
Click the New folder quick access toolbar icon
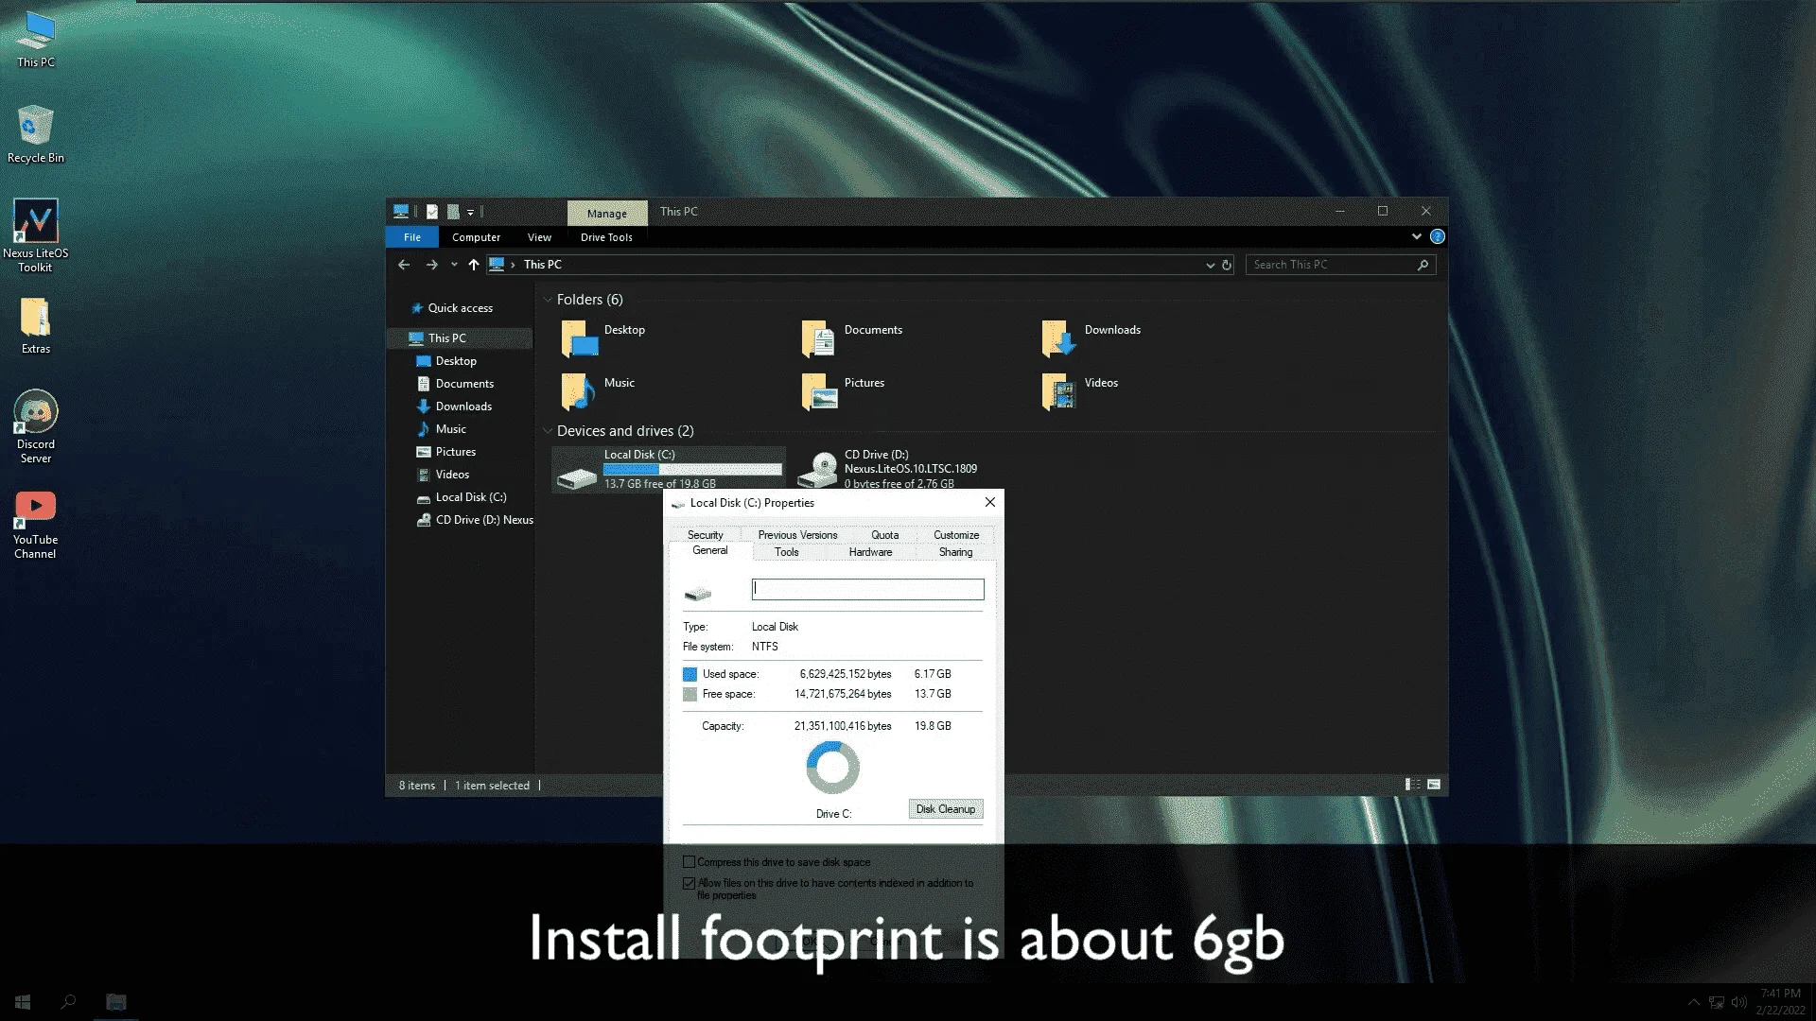pos(453,212)
